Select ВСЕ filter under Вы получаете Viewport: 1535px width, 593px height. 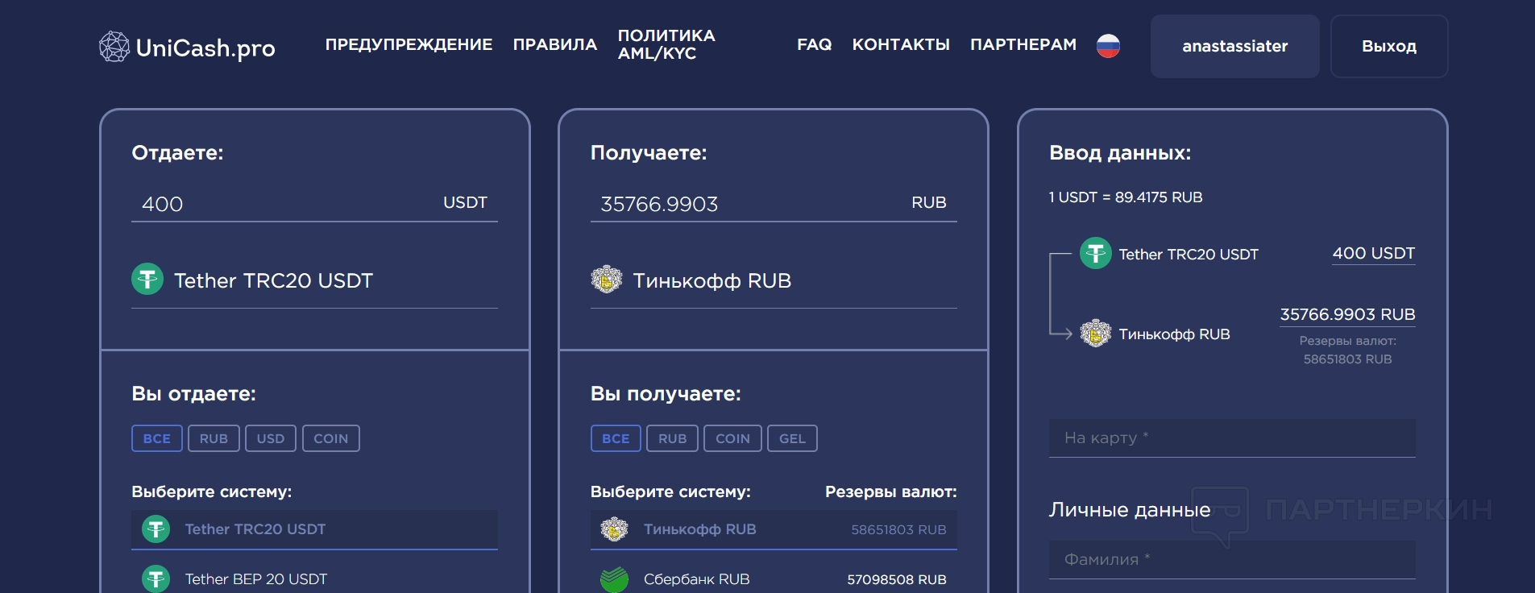pos(616,438)
